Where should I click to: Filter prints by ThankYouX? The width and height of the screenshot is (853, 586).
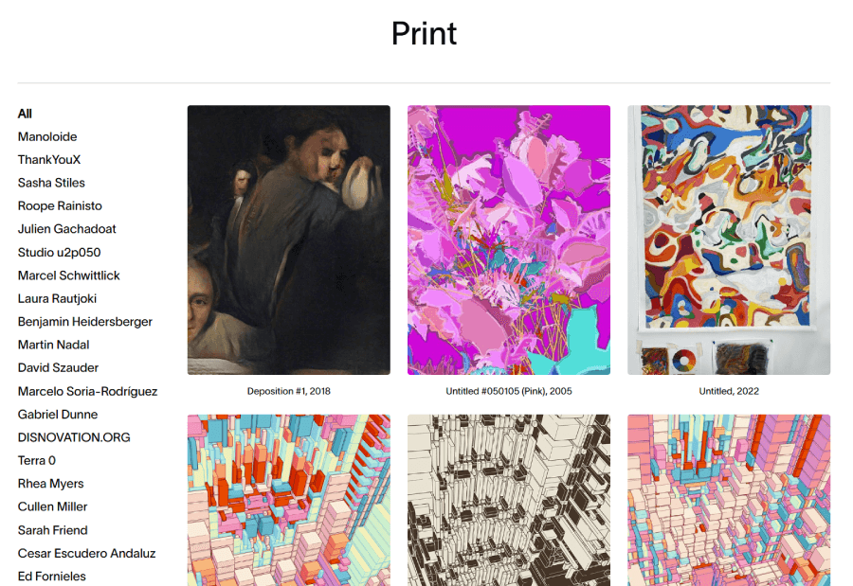pyautogui.click(x=49, y=160)
